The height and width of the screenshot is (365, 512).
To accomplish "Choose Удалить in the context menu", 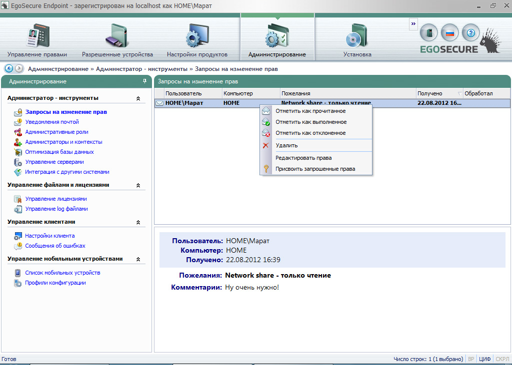I will pos(286,145).
